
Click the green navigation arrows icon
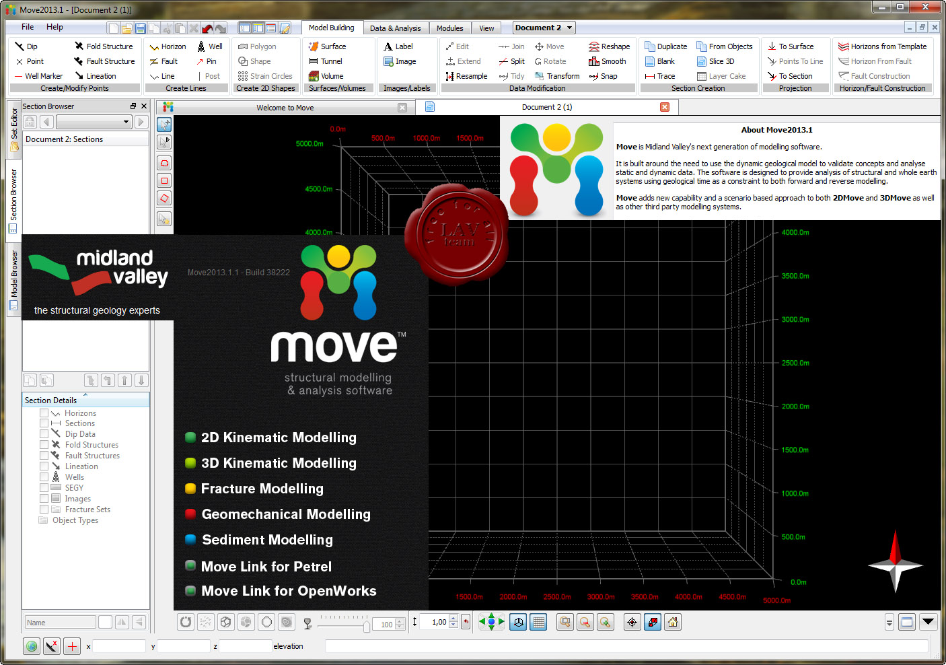(491, 623)
